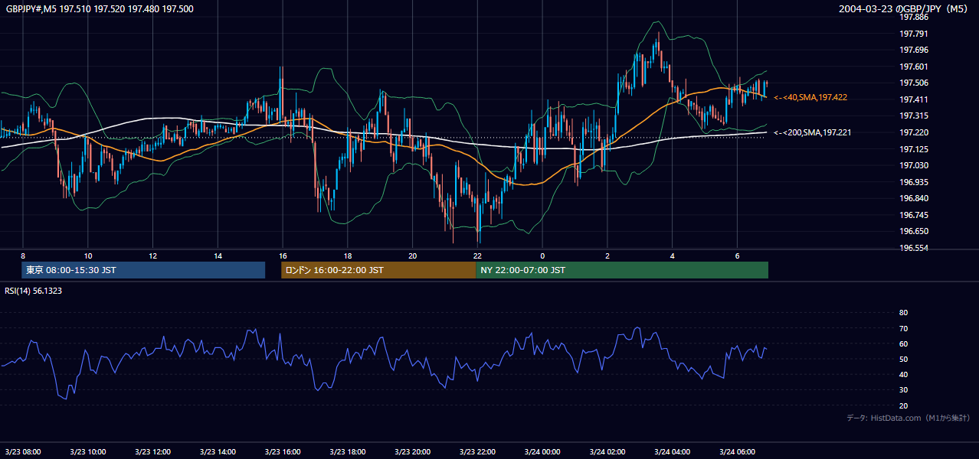Click hour tick 10 on price chart axis
This screenshot has height=459, width=979.
[88, 256]
